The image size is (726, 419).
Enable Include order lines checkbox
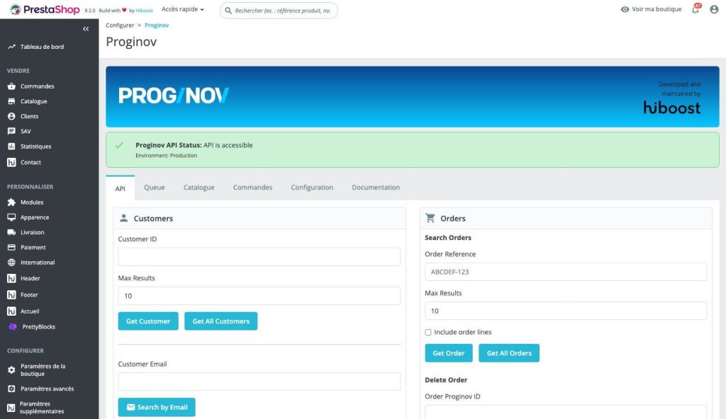[428, 333]
